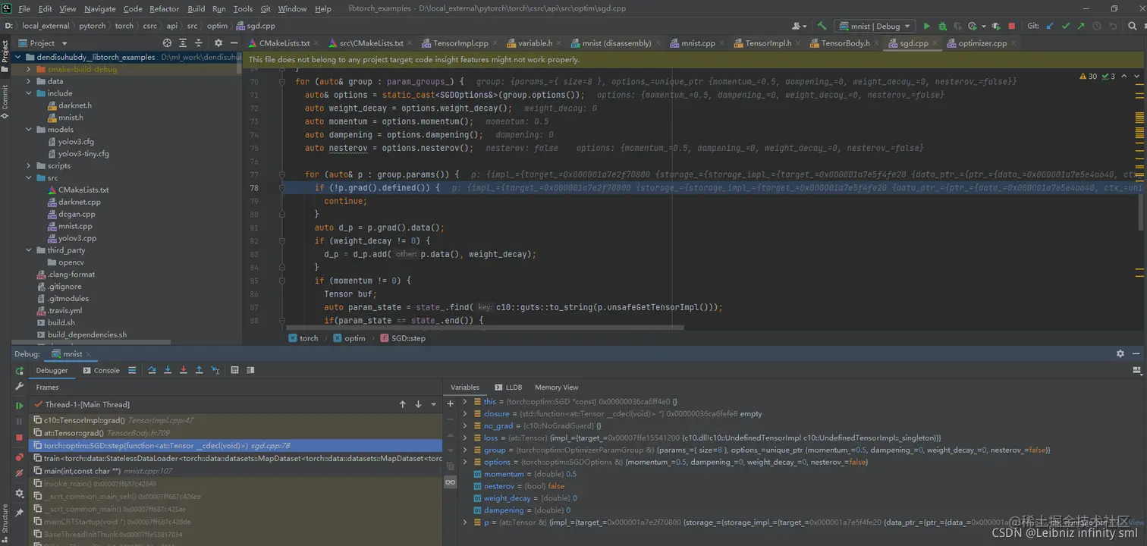Click Resume Program icon in debug sidebar
Screen dimensions: 1147x546
click(x=20, y=406)
